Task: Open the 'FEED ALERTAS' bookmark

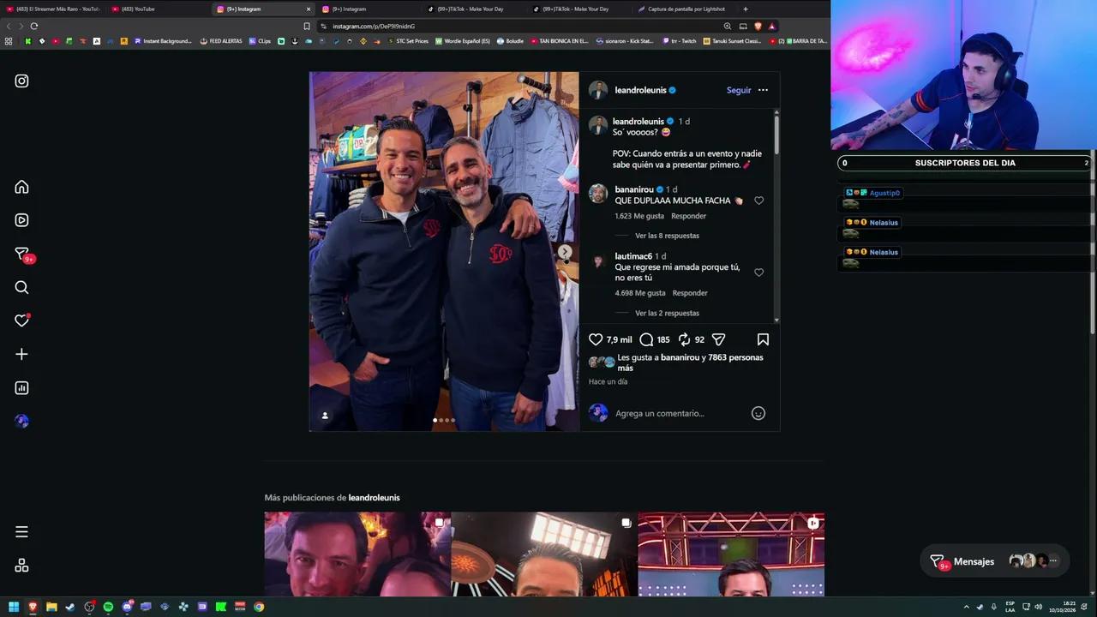Action: (x=221, y=41)
